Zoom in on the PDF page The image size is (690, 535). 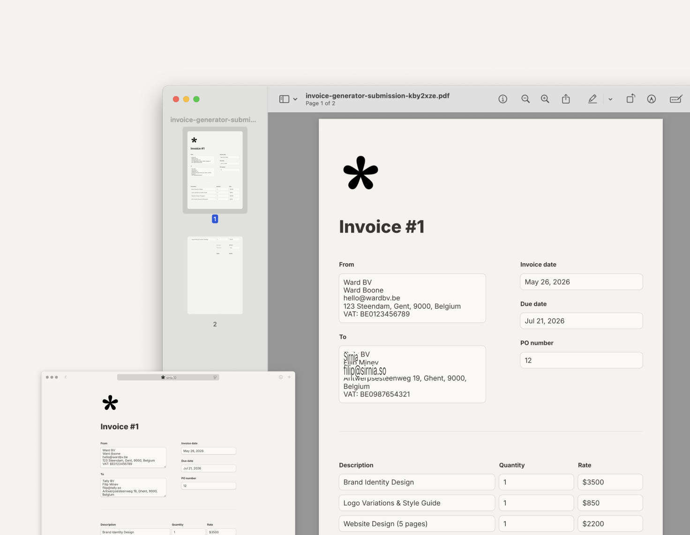click(545, 99)
